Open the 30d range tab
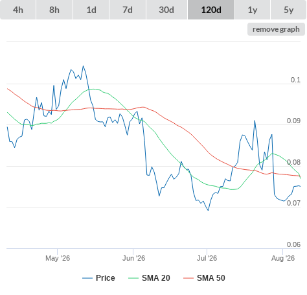Screen dimensions: 307x295 (x=166, y=10)
